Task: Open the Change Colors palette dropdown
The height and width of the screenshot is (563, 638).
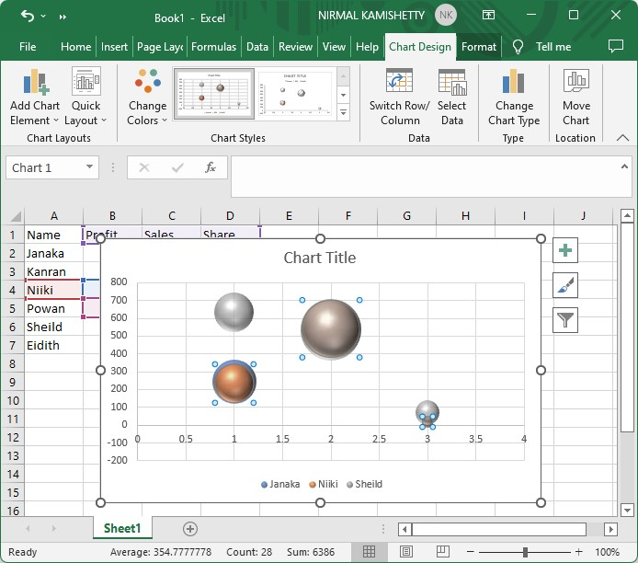Action: coord(147,99)
